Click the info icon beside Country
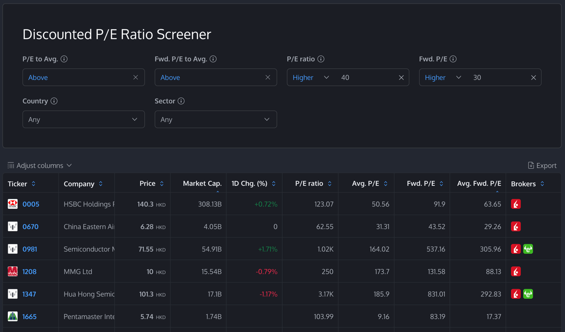Image resolution: width=565 pixels, height=332 pixels. (x=54, y=101)
